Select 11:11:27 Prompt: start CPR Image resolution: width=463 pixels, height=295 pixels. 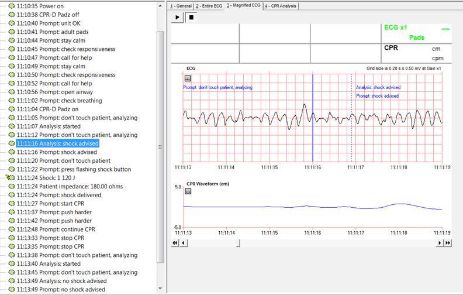click(x=50, y=203)
